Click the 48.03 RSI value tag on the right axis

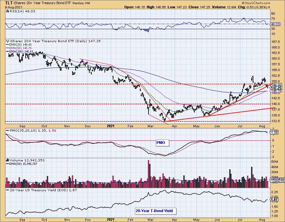[x=275, y=24]
